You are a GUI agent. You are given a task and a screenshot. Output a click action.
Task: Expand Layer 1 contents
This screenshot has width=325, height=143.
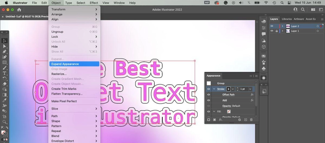(282, 31)
